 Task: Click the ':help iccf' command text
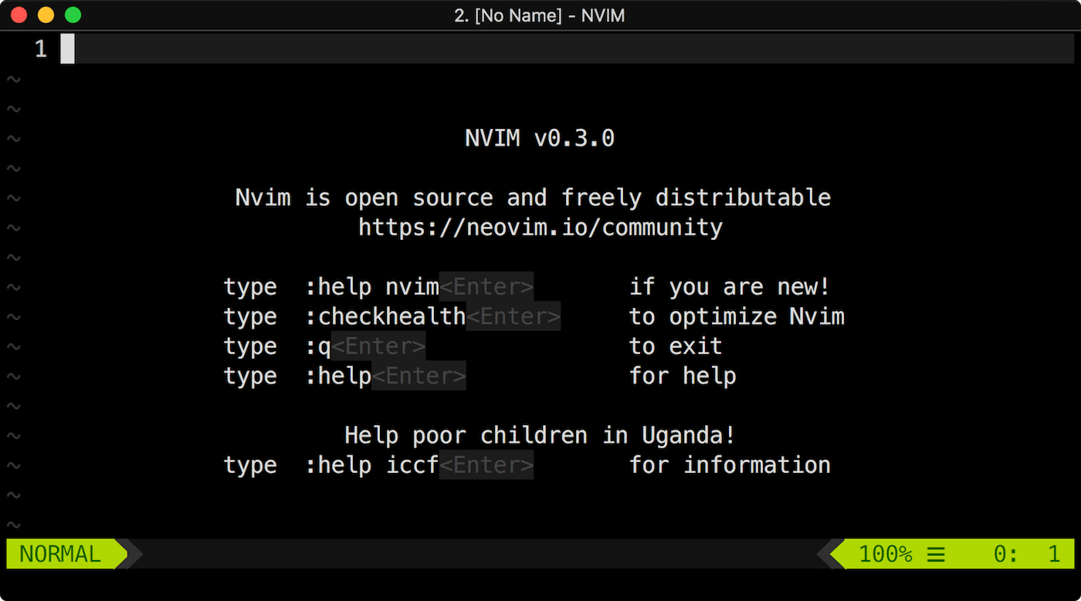(x=371, y=464)
